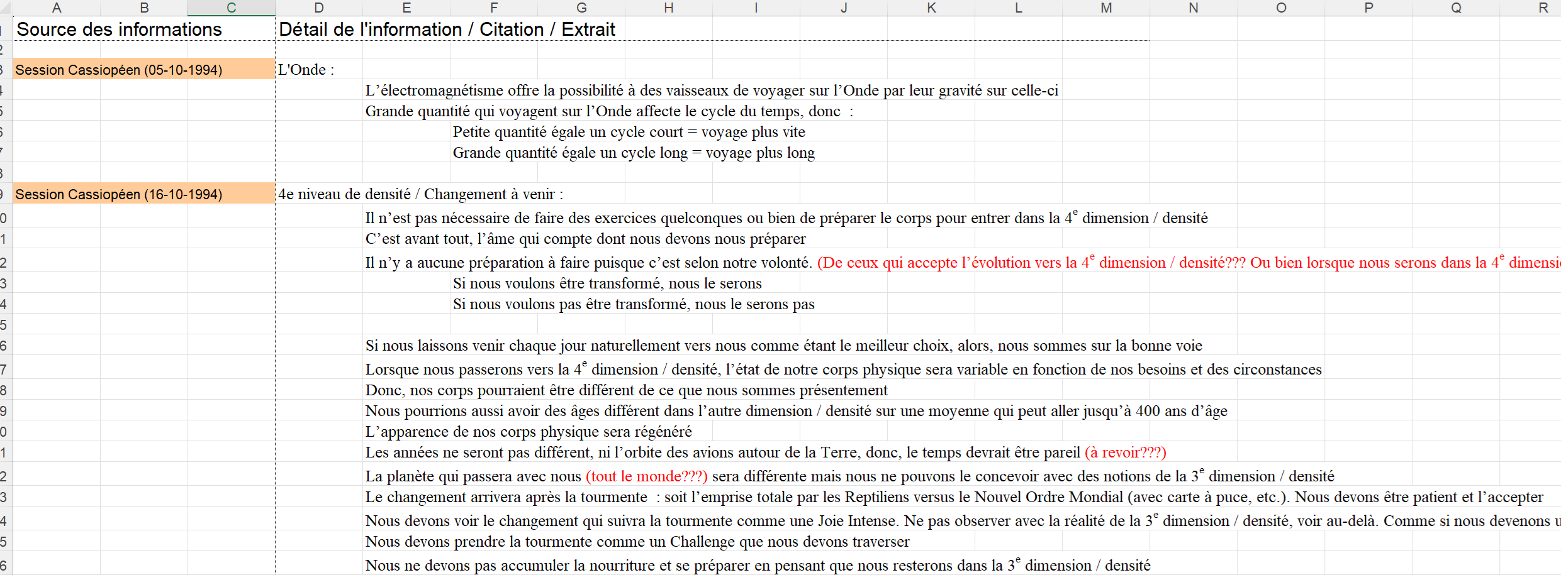1561x575 pixels.
Task: Select the 'Source des informations' title cell
Action: coord(120,30)
